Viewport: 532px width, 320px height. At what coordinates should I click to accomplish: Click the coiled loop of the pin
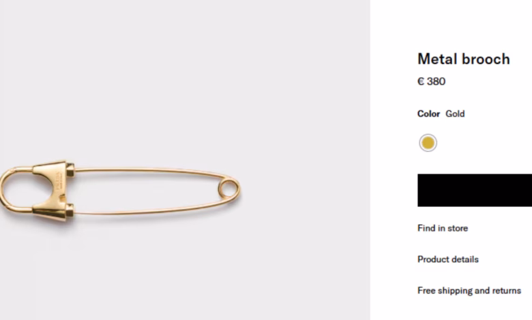(228, 189)
